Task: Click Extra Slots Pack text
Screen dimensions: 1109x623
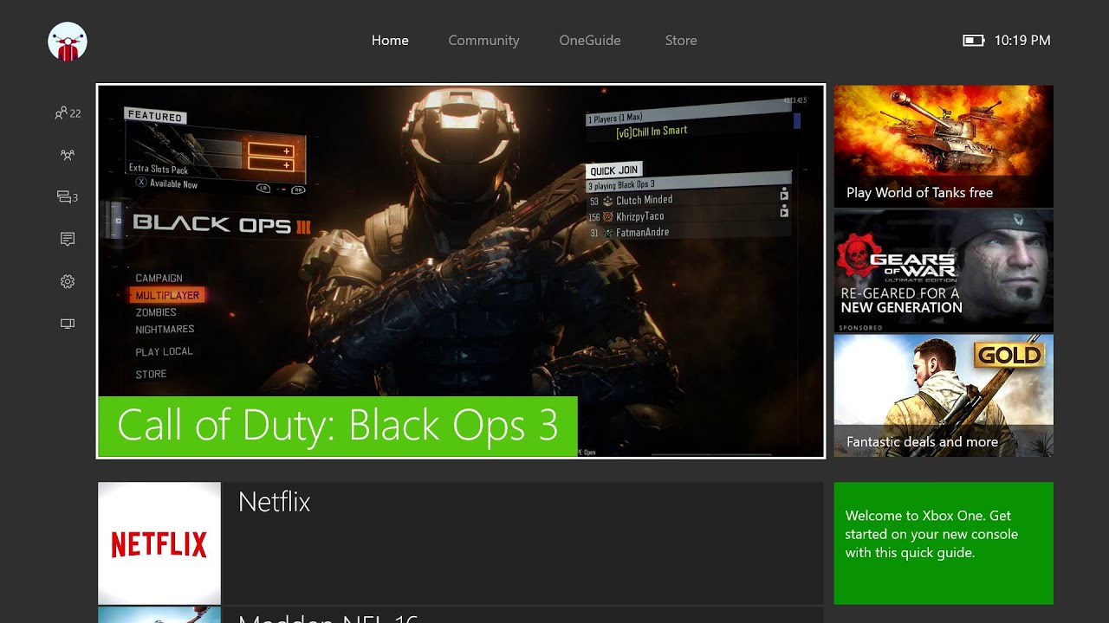Action: coord(159,169)
